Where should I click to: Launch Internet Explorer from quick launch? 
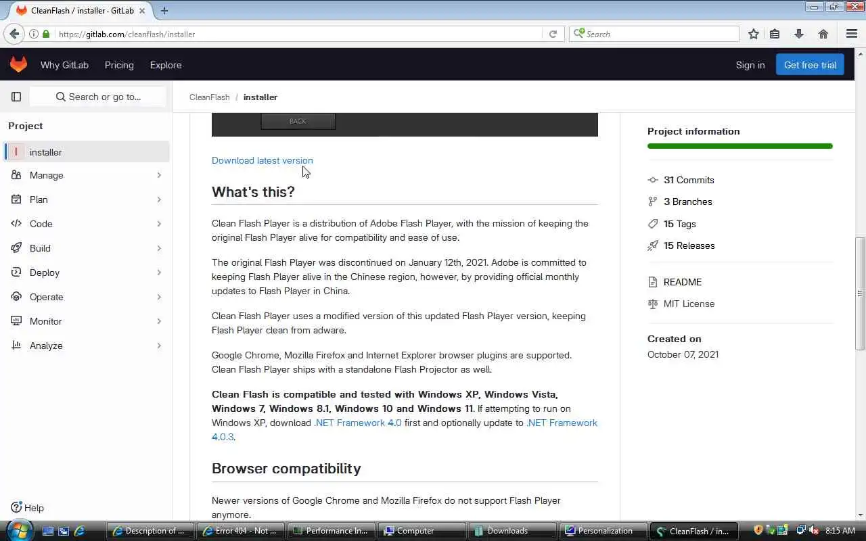(79, 531)
